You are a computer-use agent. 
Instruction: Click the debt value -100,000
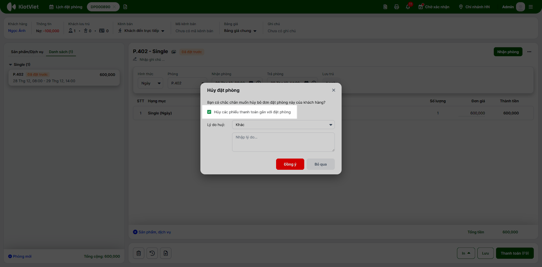click(51, 31)
